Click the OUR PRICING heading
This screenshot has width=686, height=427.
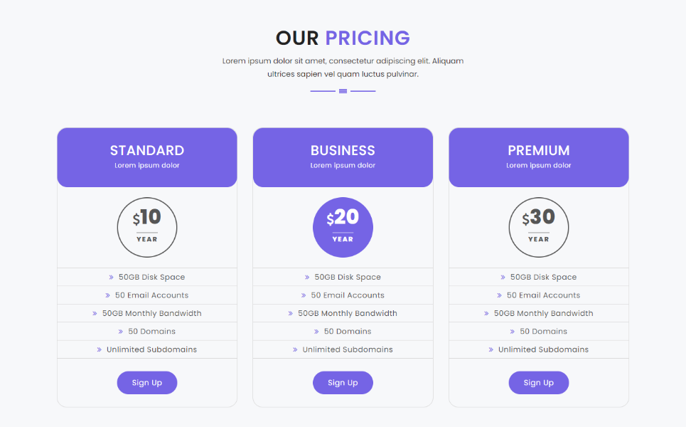343,38
